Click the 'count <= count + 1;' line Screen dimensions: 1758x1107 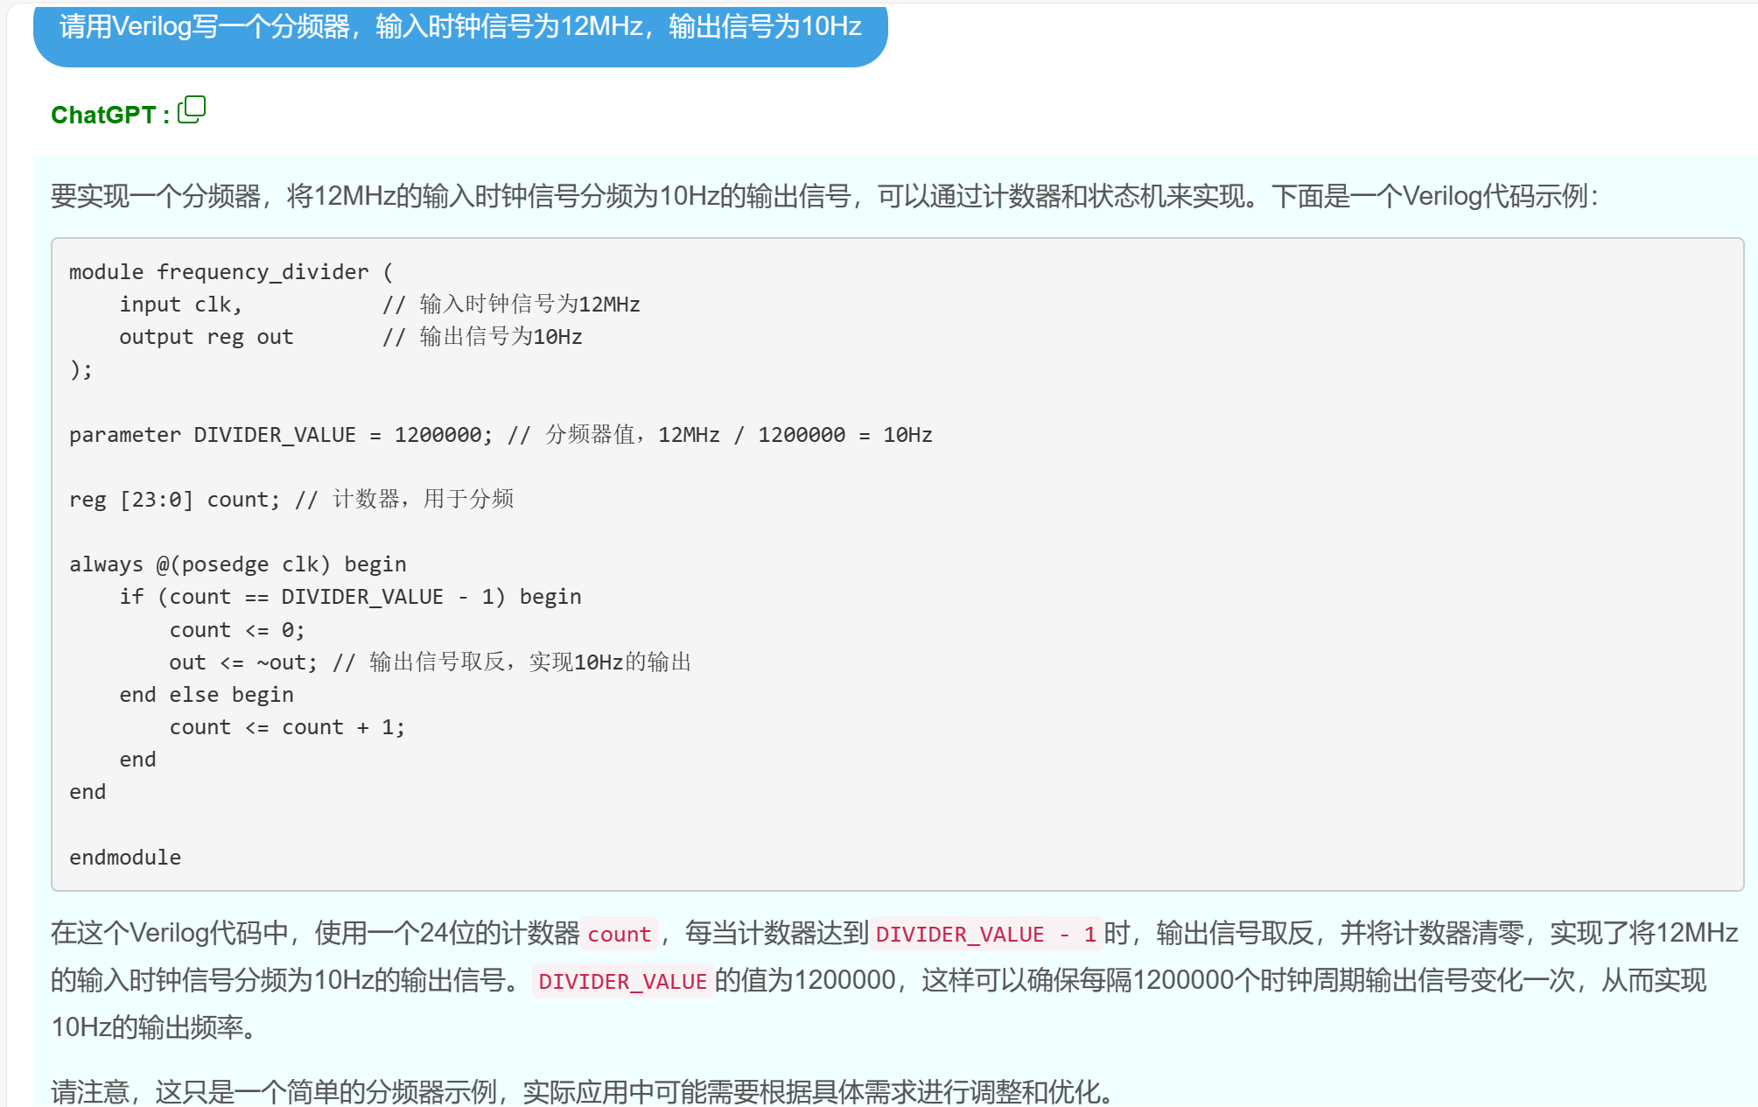tap(287, 727)
